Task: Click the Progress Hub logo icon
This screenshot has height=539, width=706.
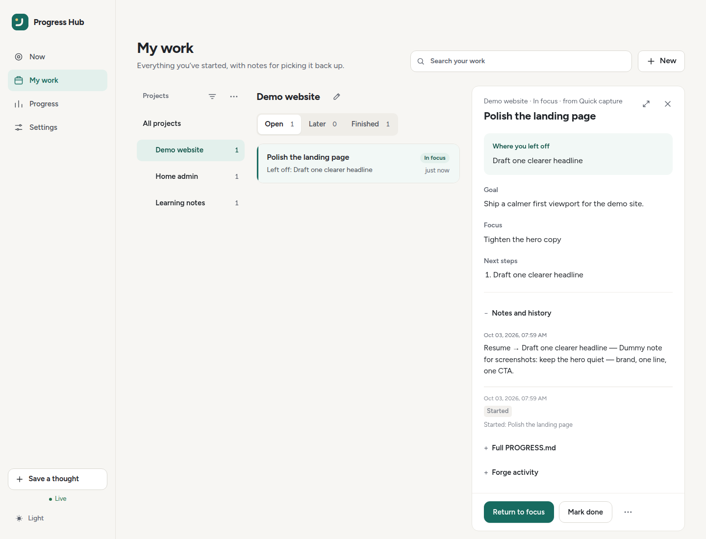Action: pyautogui.click(x=20, y=22)
